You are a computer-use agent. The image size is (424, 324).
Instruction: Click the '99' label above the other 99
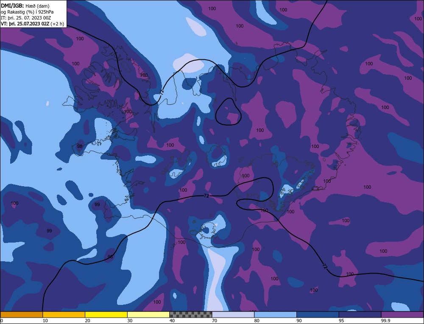[x=97, y=204]
